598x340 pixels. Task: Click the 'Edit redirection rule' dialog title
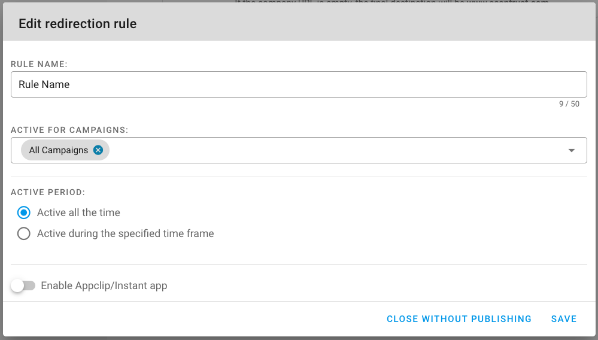coord(77,23)
